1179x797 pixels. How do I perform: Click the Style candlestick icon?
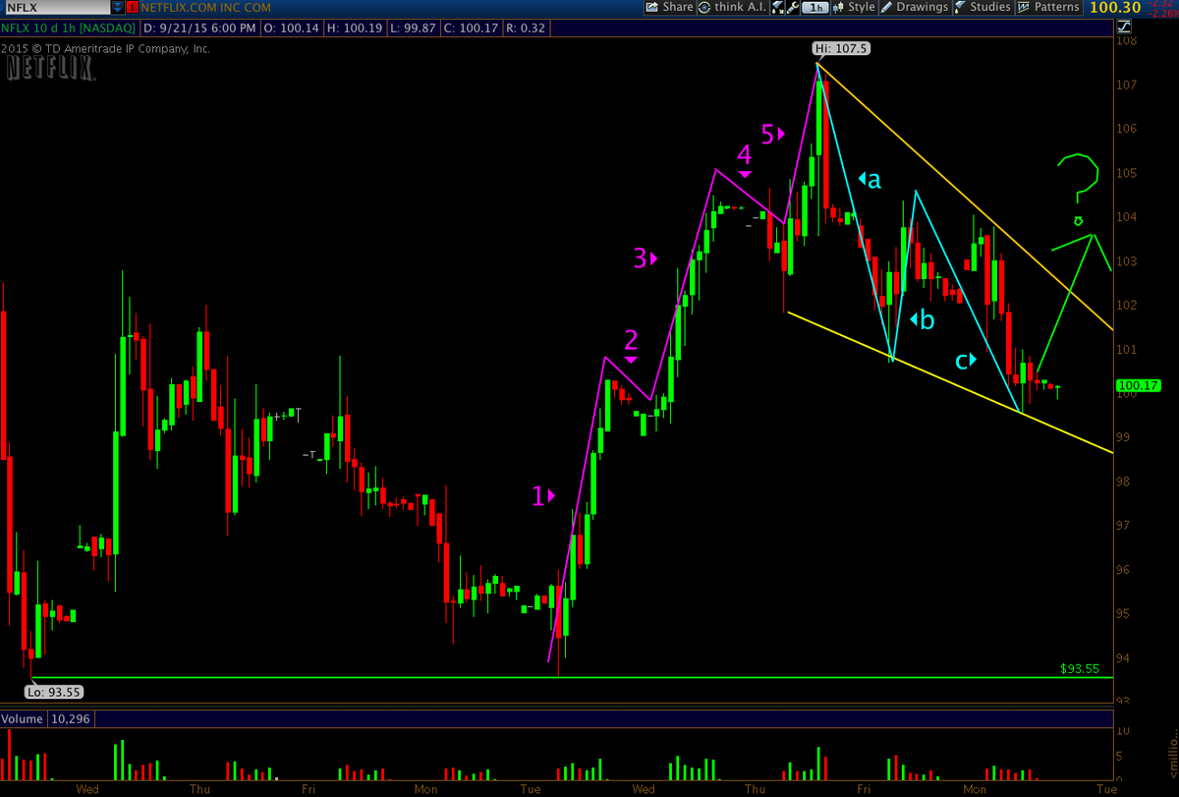pyautogui.click(x=840, y=7)
